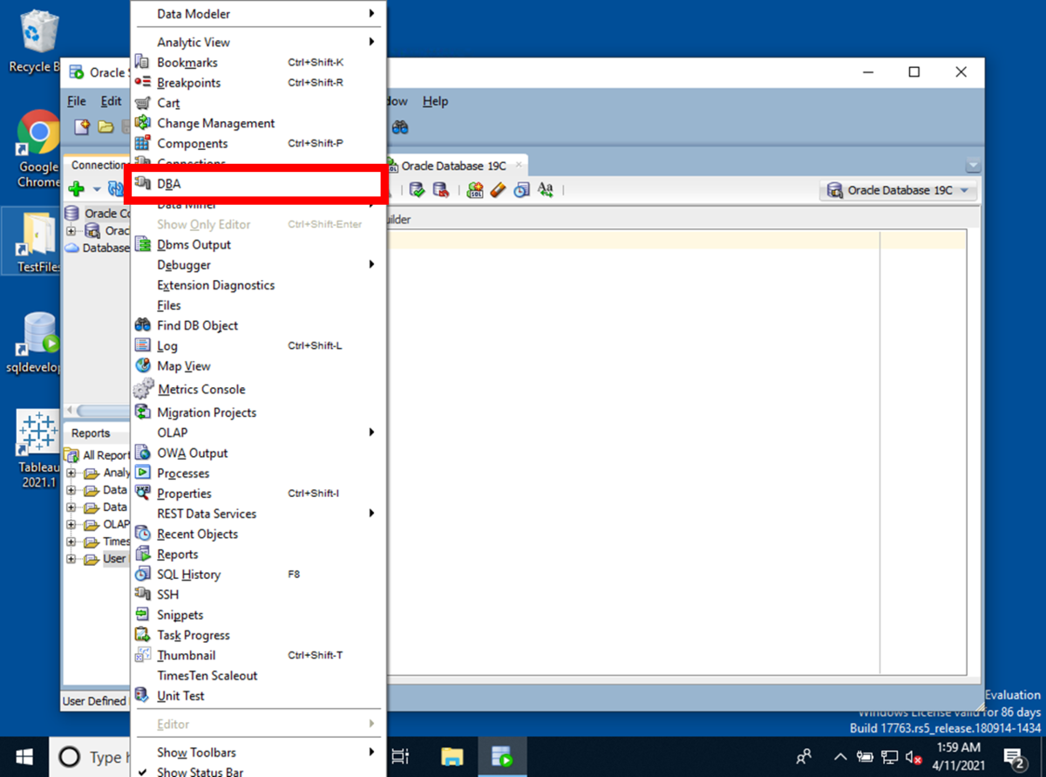Click the Aa change case icon

(546, 189)
